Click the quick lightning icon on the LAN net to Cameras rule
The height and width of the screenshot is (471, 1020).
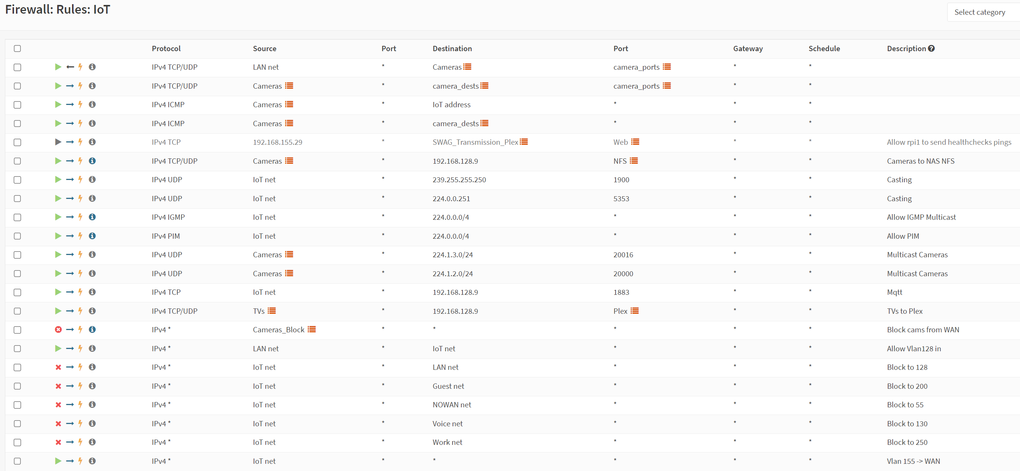[x=80, y=67]
